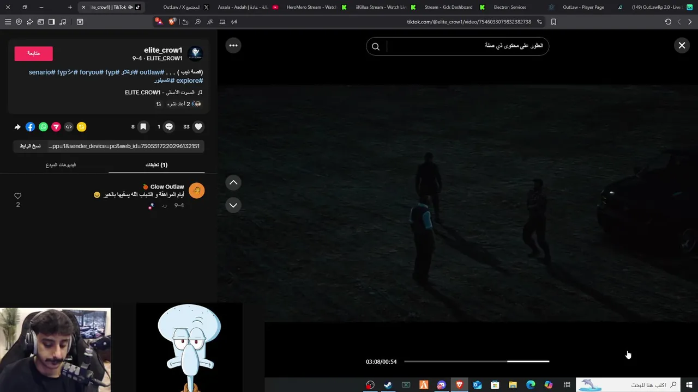Switch to the OutLaw - Player Page tab

pyautogui.click(x=593, y=7)
